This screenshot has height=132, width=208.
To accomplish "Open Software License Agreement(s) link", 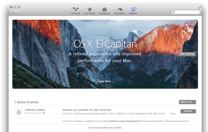I will click(124, 121).
